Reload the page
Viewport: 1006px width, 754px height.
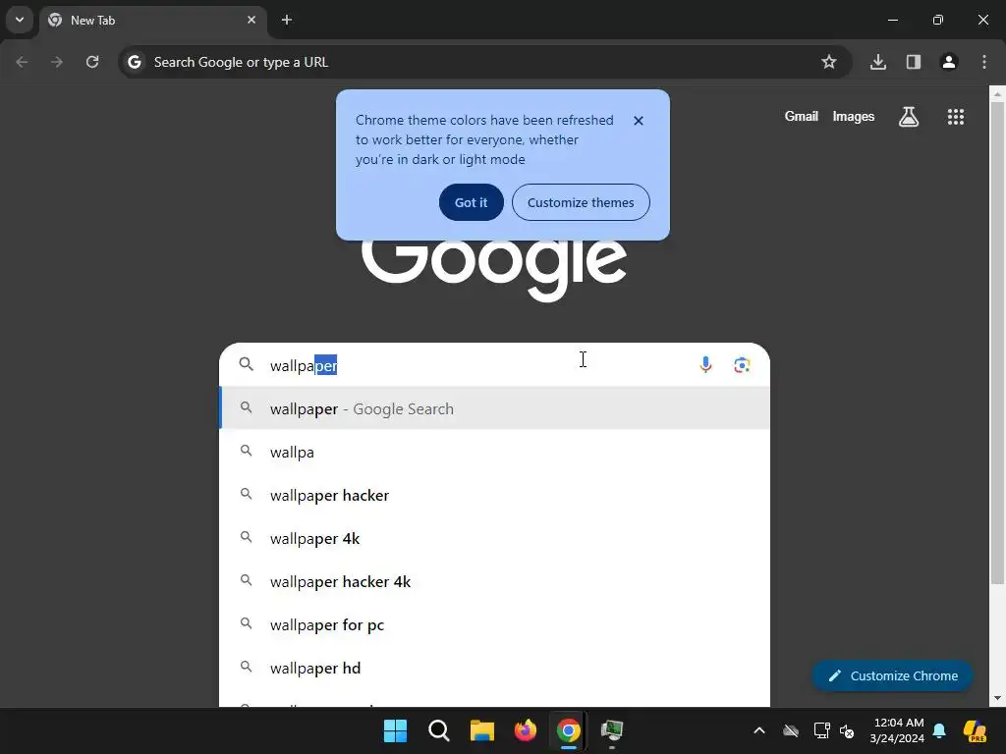point(92,62)
